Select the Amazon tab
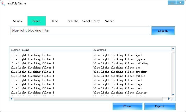 (109, 21)
